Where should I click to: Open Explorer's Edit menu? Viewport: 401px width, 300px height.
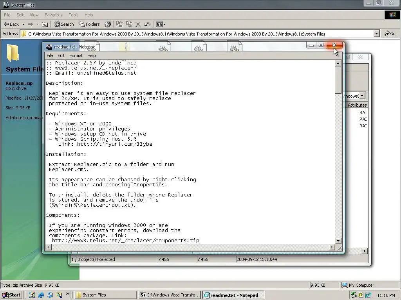tap(20, 15)
